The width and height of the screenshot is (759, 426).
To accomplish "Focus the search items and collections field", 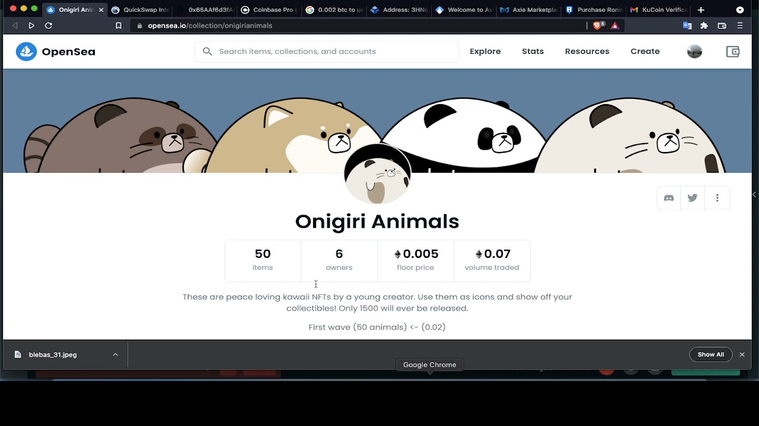I will point(327,51).
